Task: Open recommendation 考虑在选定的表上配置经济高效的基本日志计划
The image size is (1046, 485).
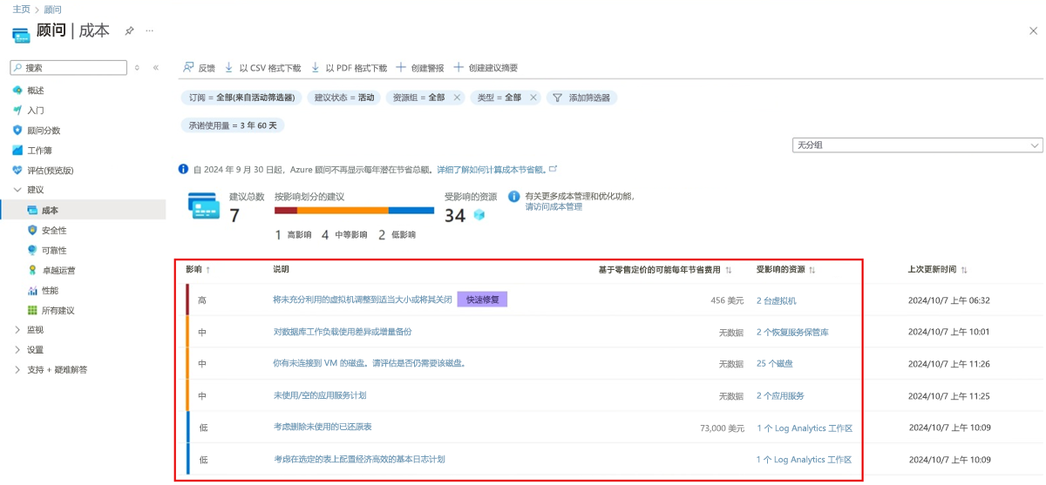Action: pyautogui.click(x=359, y=459)
